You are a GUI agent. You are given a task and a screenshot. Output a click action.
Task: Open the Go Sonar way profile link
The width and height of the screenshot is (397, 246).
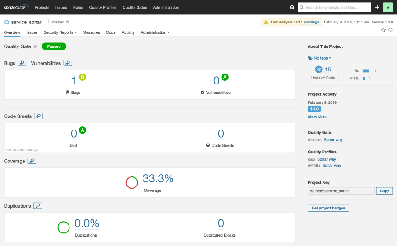pos(326,159)
